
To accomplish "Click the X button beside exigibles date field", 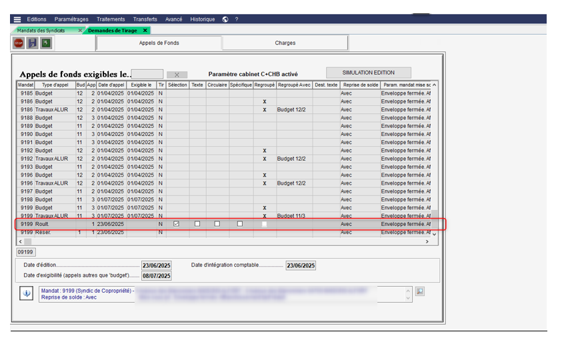I will (x=177, y=75).
